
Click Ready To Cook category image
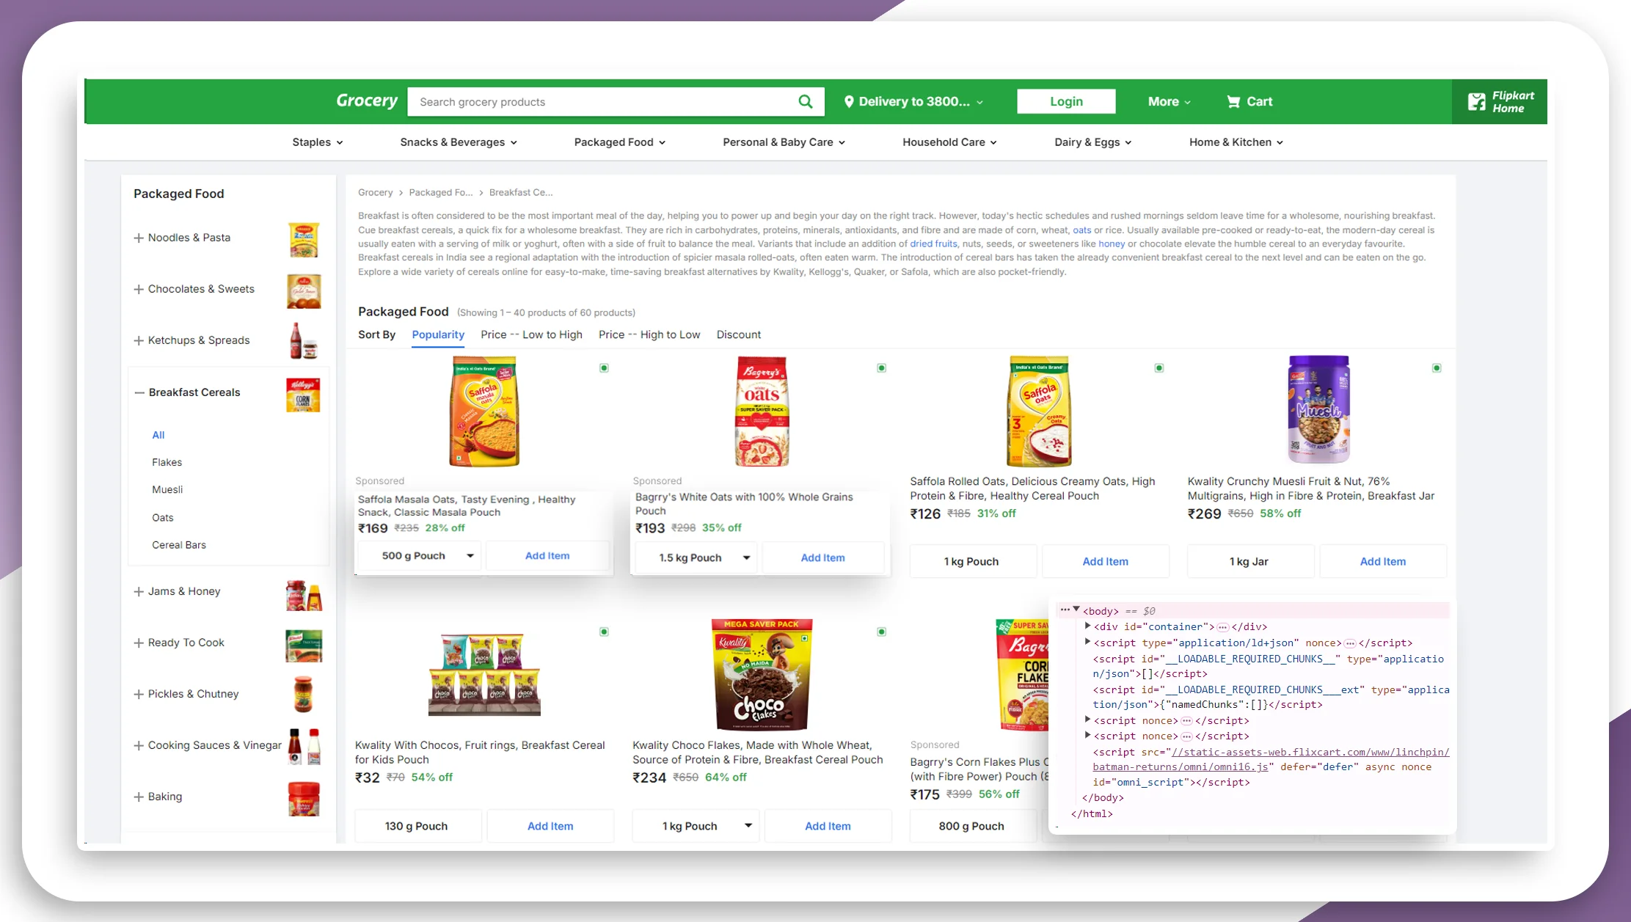[x=304, y=645]
